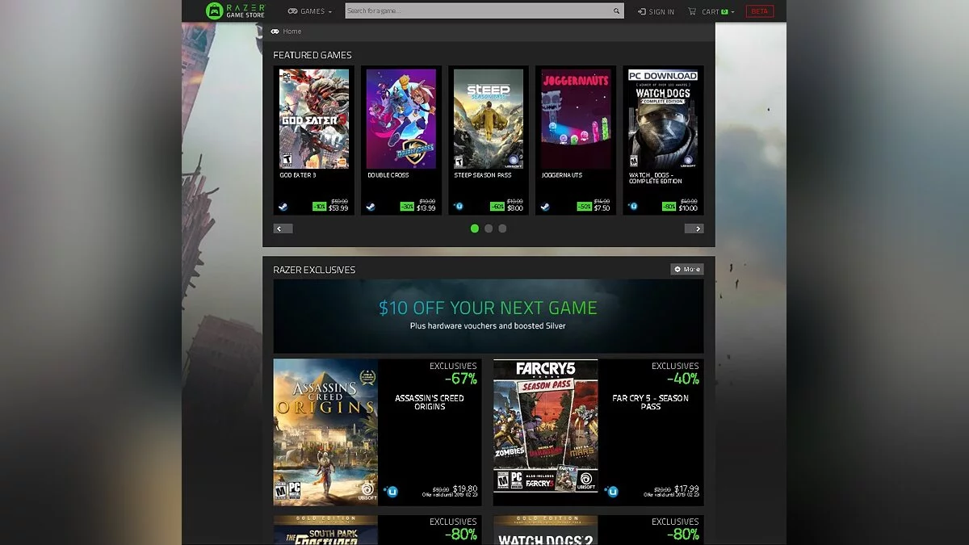The image size is (969, 545).
Task: Click the WATCH_DOGS - COMPLETE EDITION title
Action: [656, 178]
